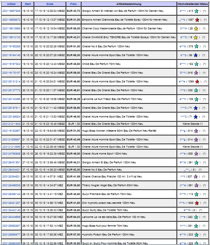Open the article link for Chanel CHANCE EAU TENDRE
This screenshot has width=210, height=245.
[x=11, y=37]
